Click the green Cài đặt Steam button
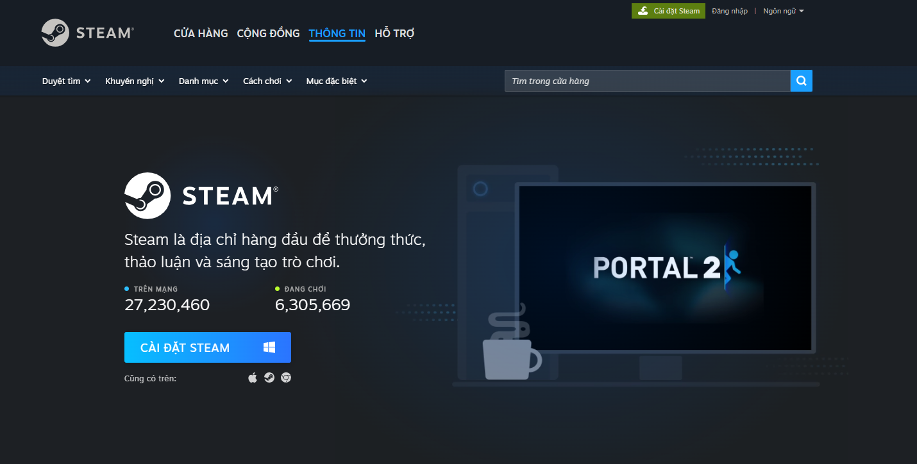Image resolution: width=917 pixels, height=464 pixels. pos(668,11)
